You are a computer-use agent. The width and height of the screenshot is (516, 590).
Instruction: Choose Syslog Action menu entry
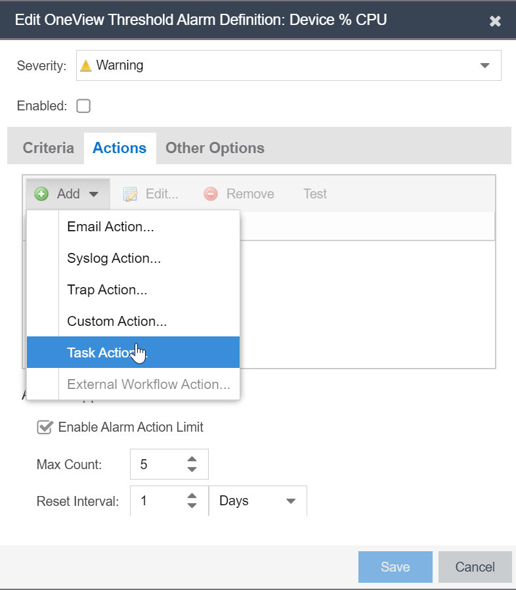114,258
